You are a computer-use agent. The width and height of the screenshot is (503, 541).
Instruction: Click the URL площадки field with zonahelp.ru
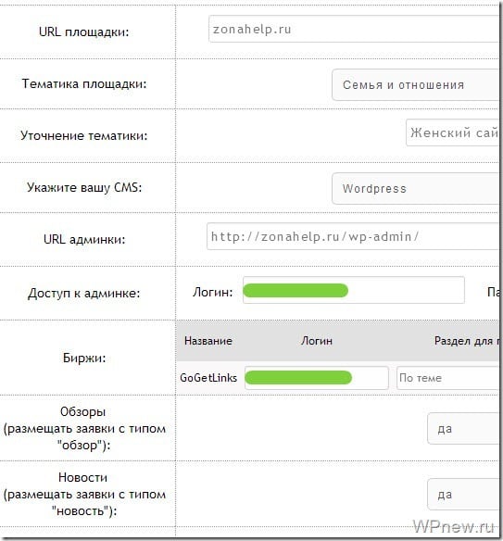click(x=354, y=29)
